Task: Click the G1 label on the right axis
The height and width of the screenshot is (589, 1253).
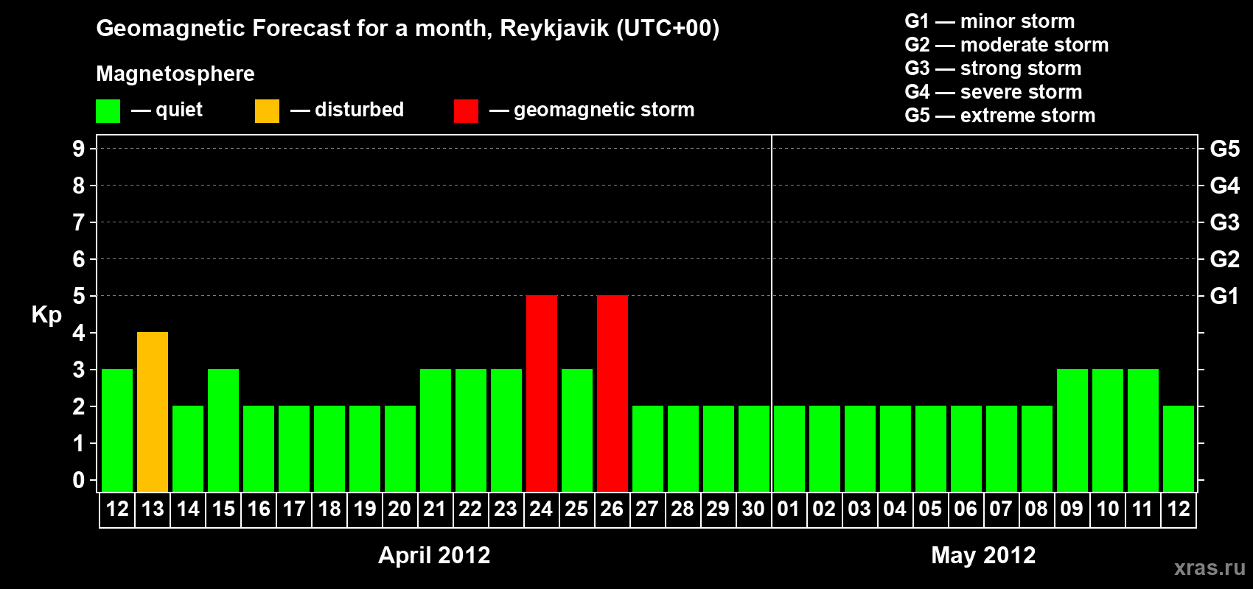Action: tap(1225, 296)
